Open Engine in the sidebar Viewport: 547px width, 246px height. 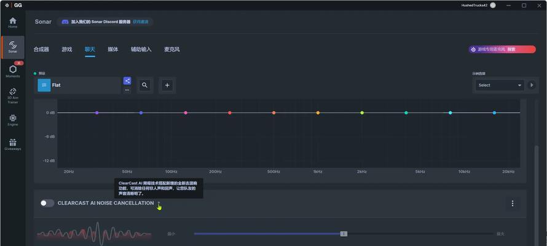(13, 120)
